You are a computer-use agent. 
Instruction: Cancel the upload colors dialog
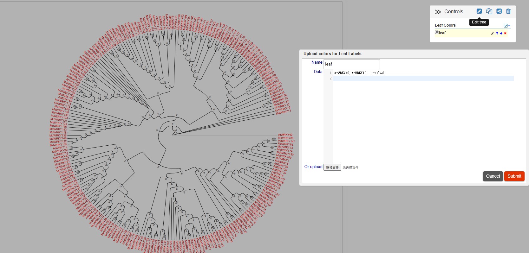tap(493, 176)
